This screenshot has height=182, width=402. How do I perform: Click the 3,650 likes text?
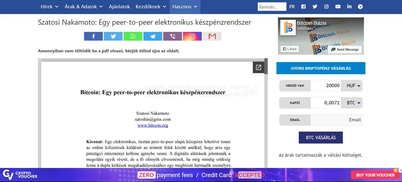pyautogui.click(x=305, y=29)
